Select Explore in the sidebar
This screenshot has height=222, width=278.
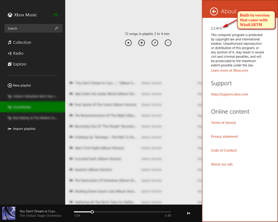tap(19, 64)
